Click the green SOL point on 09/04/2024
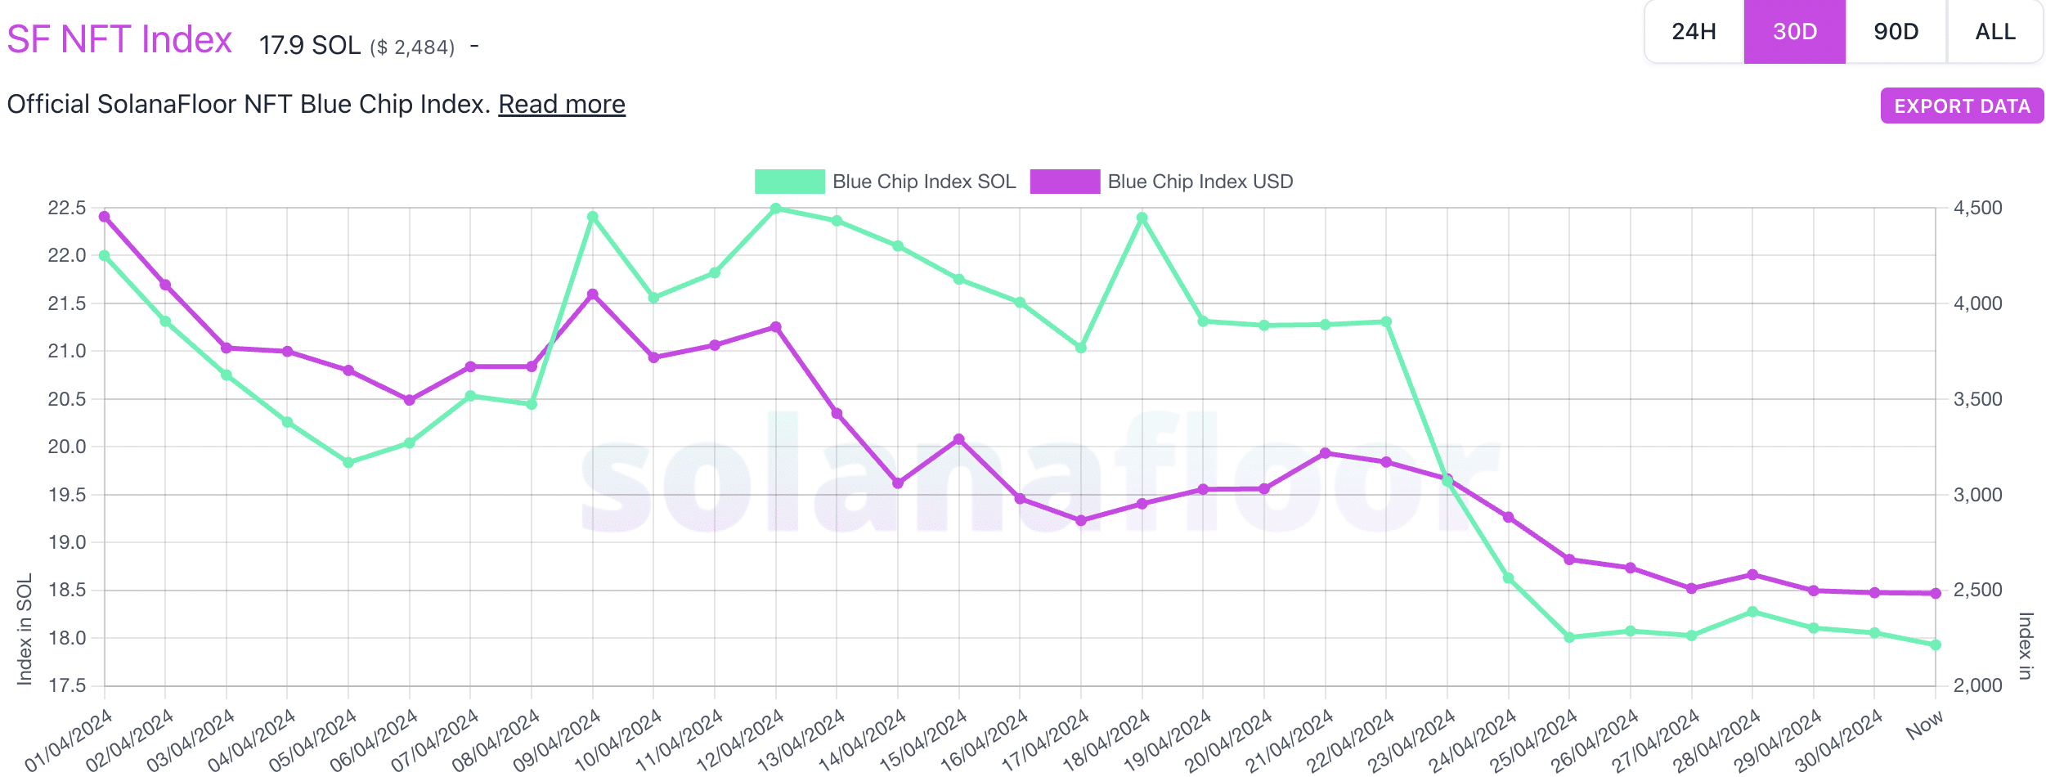 tap(593, 217)
